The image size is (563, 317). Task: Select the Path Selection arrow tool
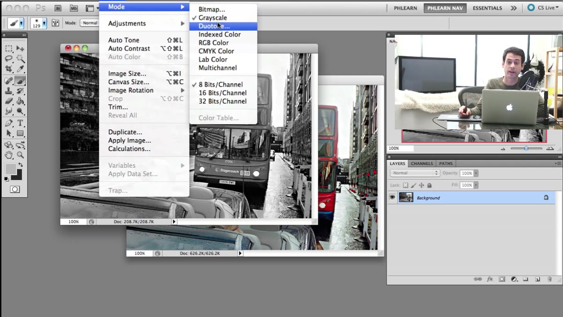pos(8,133)
